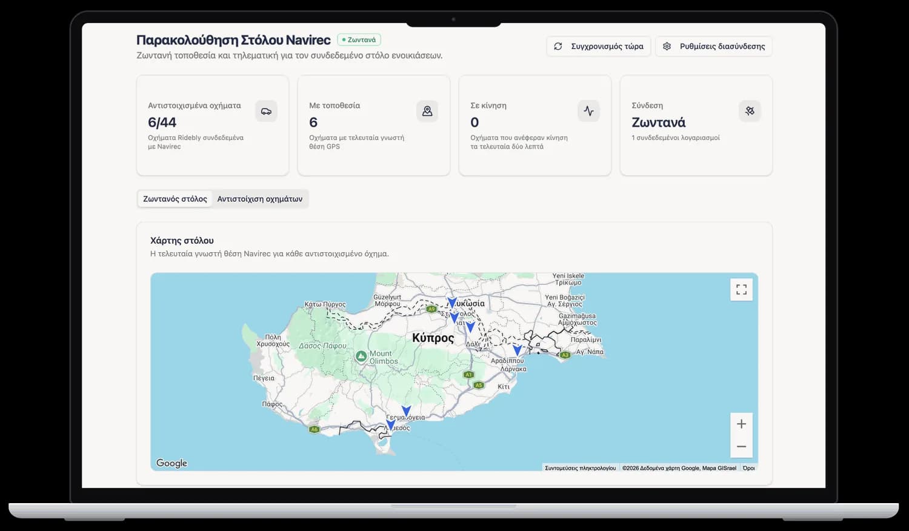This screenshot has height=531, width=909.
Task: Click the A3 highway shield near Αγ. Νάπα
Action: (565, 355)
